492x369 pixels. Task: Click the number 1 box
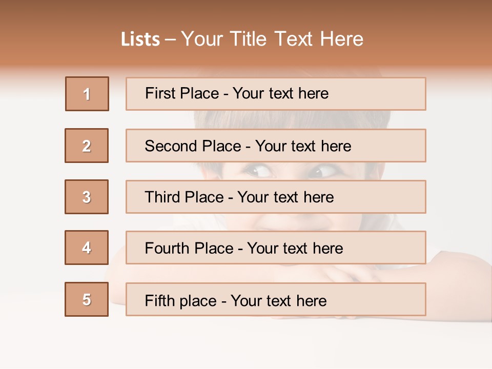(x=87, y=94)
